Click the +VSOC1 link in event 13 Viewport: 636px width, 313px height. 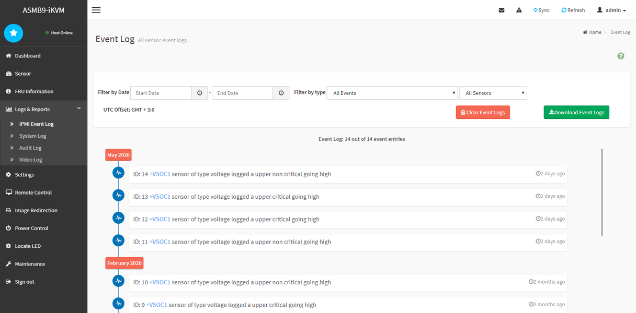pyautogui.click(x=160, y=197)
